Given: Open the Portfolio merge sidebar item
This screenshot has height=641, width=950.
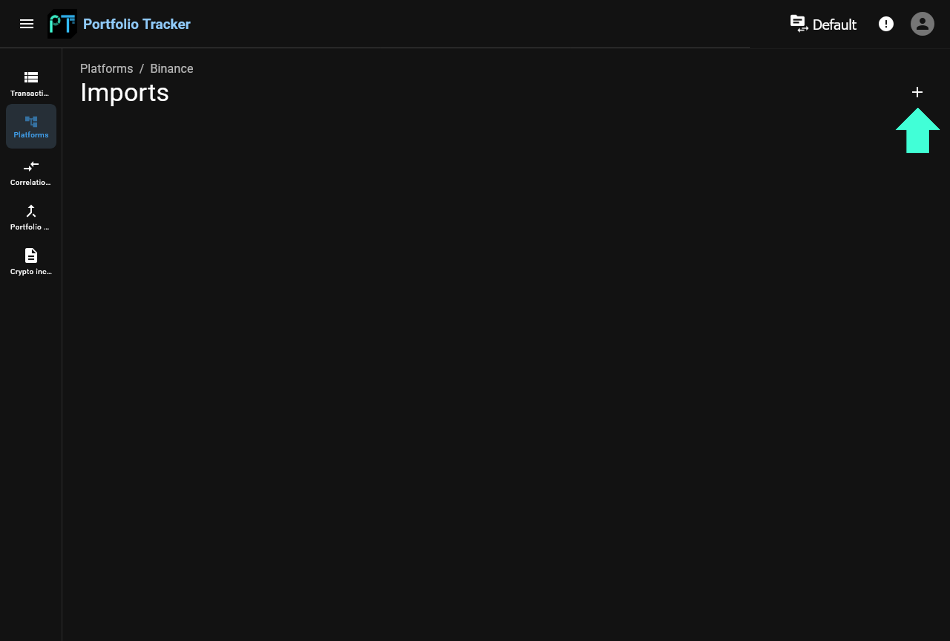Looking at the screenshot, I should tap(31, 218).
